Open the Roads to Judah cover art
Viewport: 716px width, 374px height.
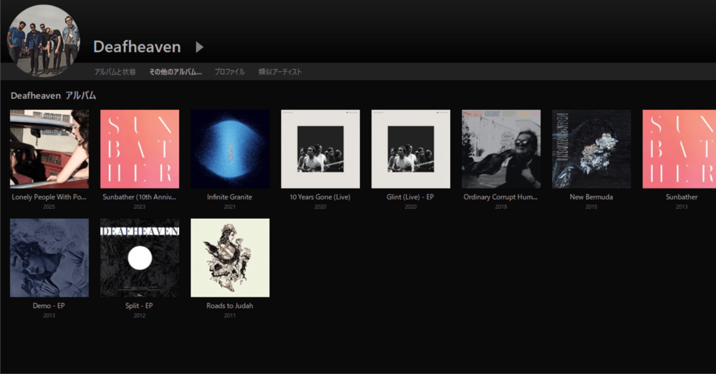click(230, 258)
